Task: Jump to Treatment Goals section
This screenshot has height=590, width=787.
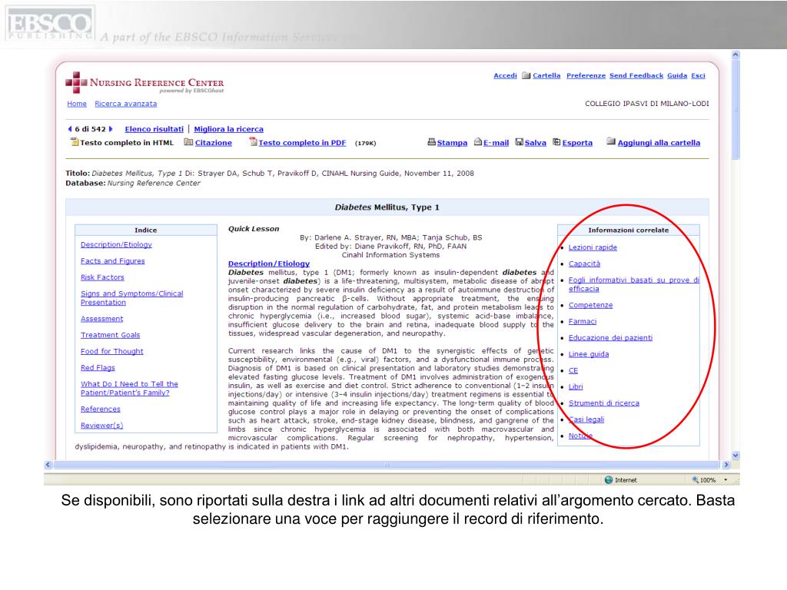Action: [x=111, y=335]
